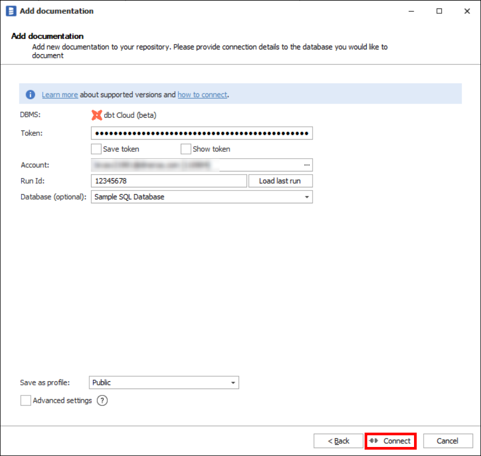Click the Dataedo app icon in title bar
Viewport: 481px width, 456px height.
tap(11, 11)
